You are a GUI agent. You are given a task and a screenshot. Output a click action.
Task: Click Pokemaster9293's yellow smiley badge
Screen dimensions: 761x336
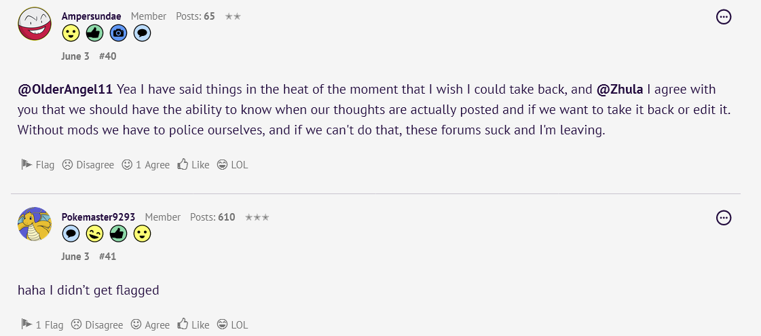[142, 234]
